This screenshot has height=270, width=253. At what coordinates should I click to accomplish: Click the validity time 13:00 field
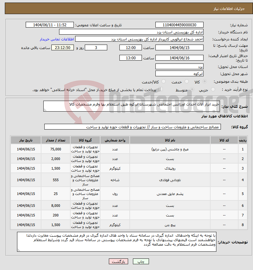(131, 58)
